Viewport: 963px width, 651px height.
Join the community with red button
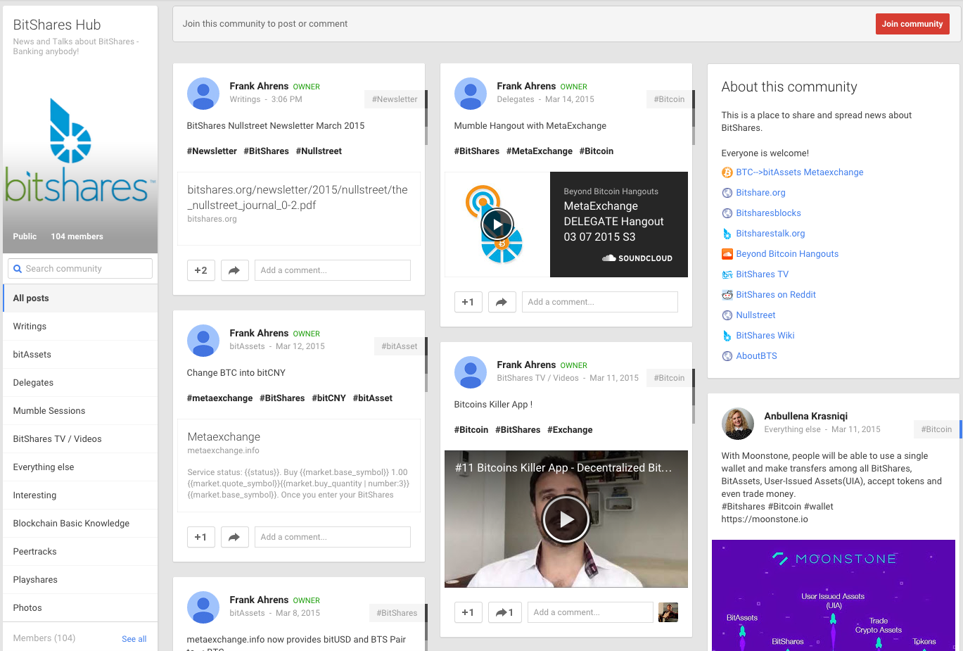tap(912, 24)
